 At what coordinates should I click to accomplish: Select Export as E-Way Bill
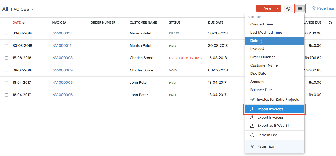pos(274,126)
